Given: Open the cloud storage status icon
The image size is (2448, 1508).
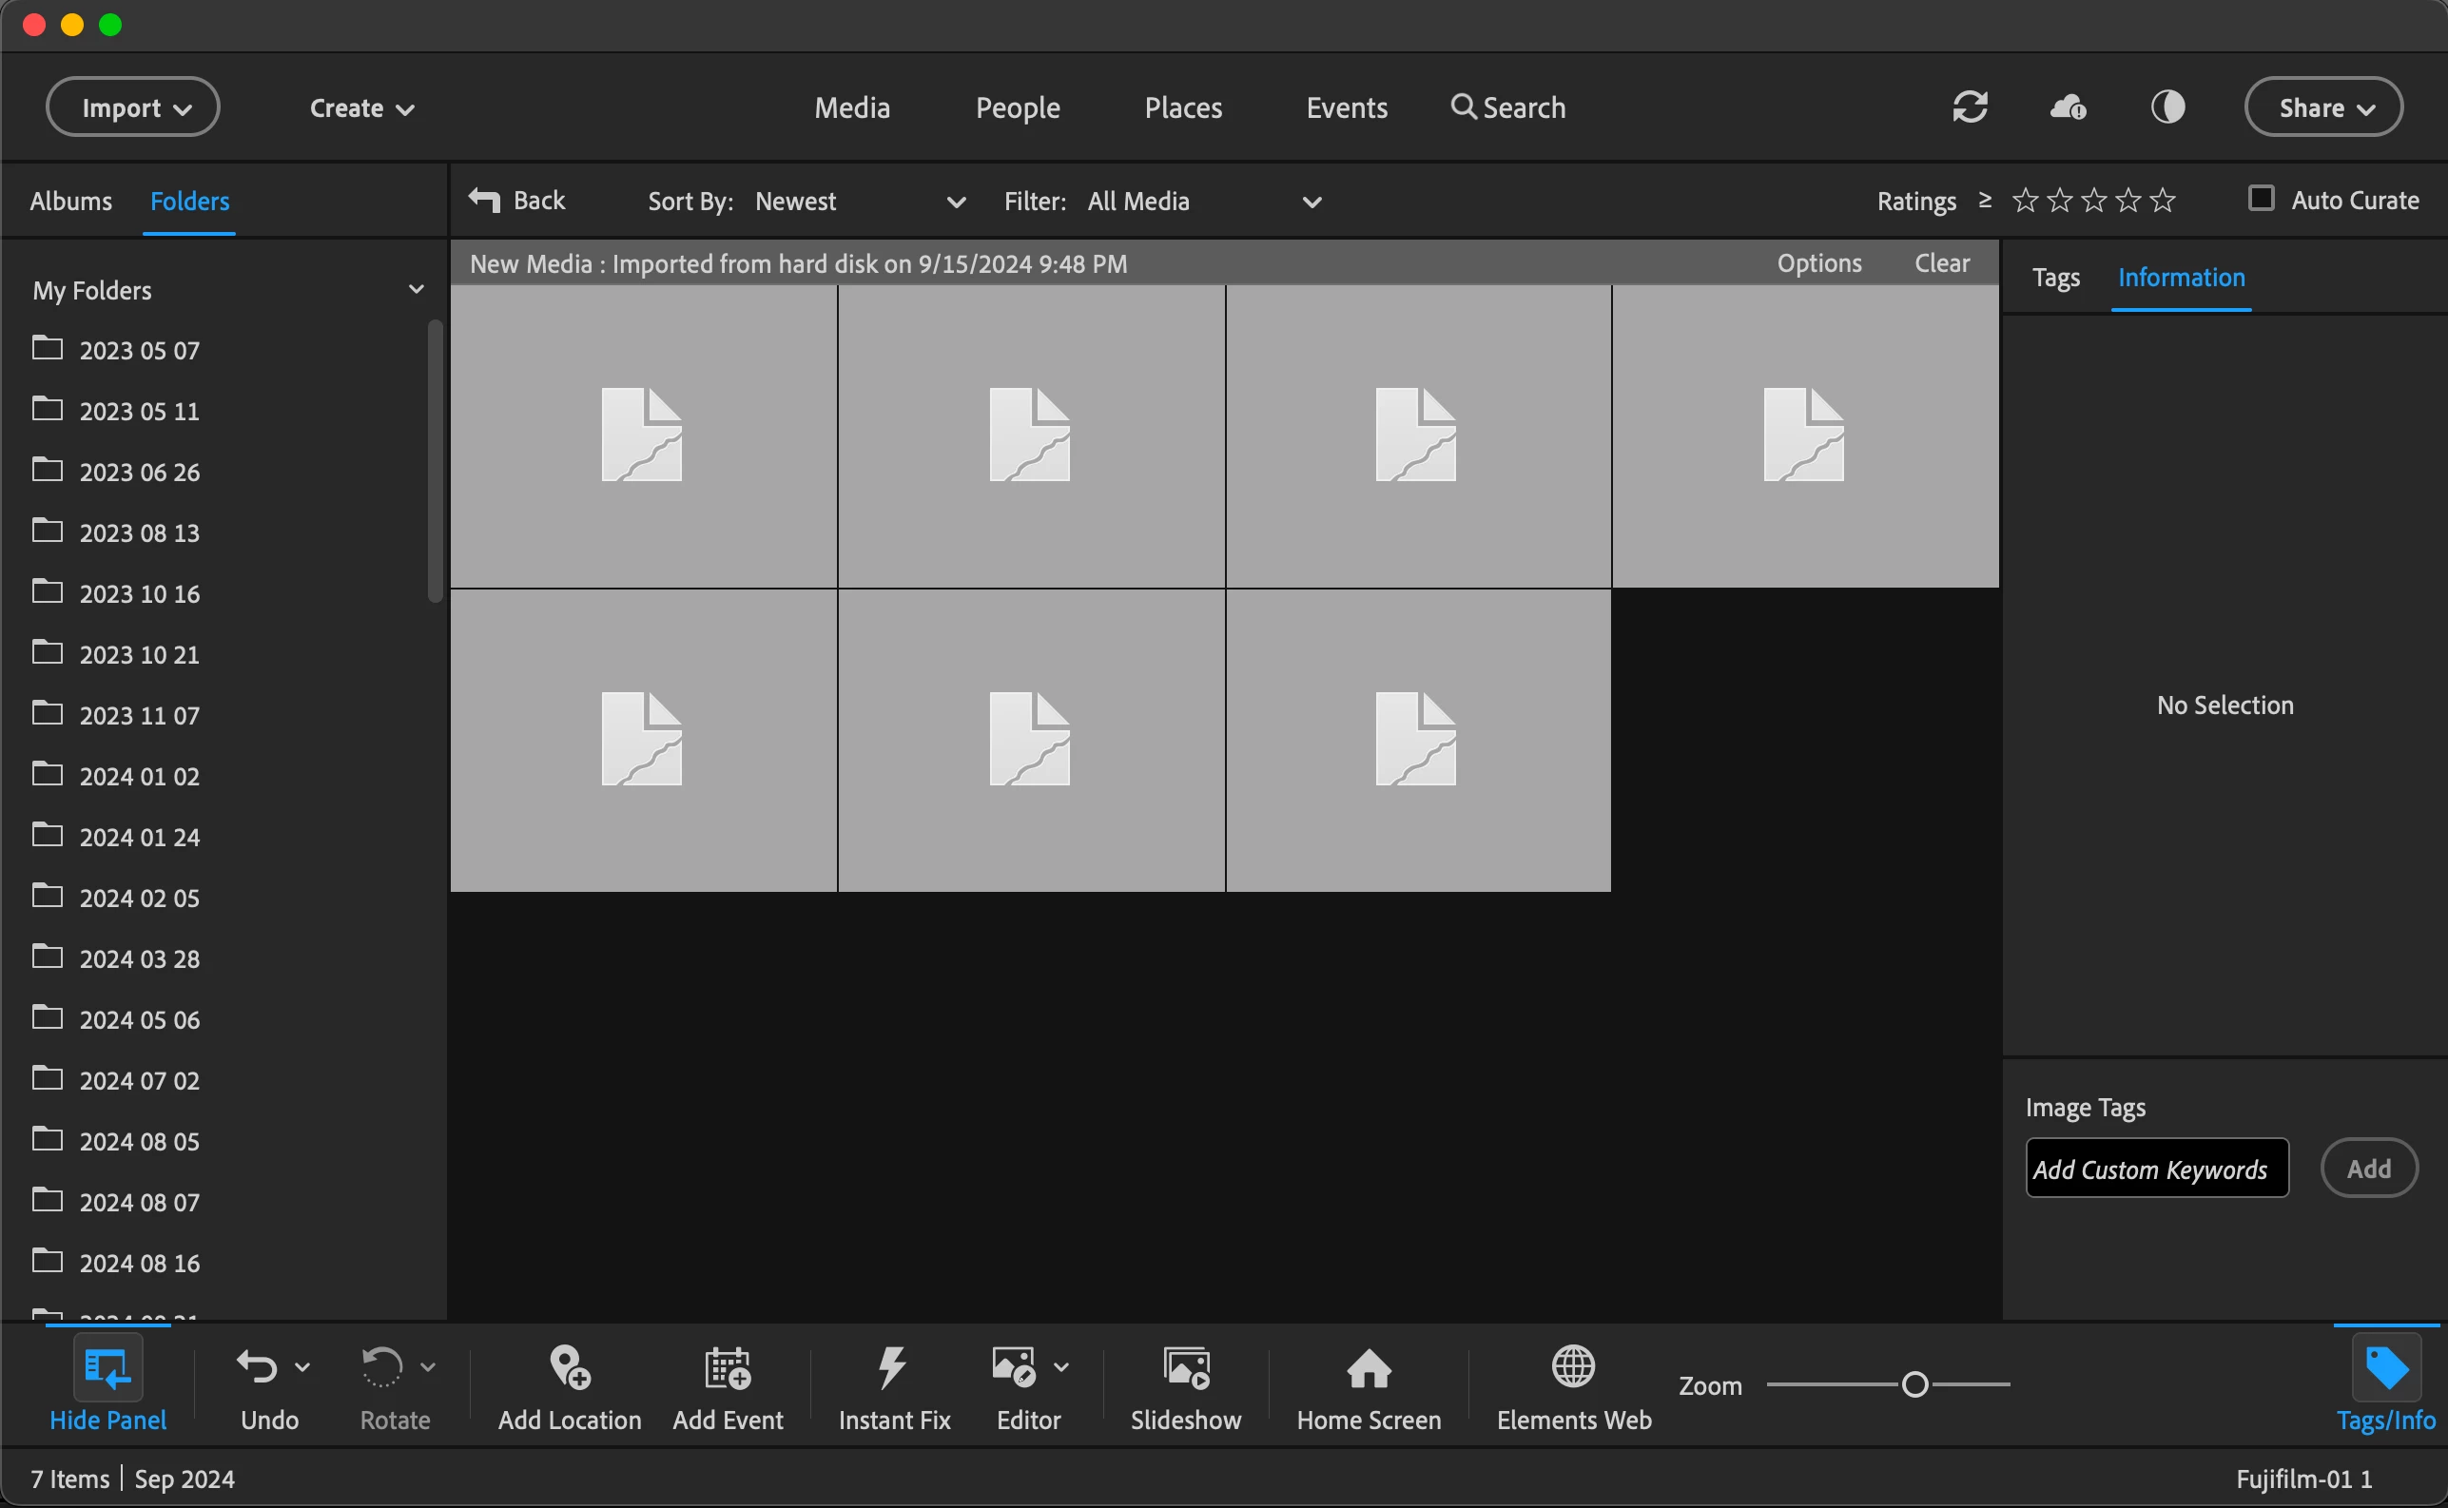Looking at the screenshot, I should tap(2067, 106).
